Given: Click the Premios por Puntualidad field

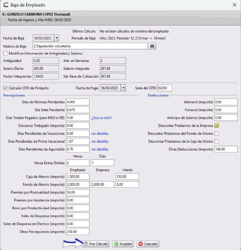Looking at the screenshot, I should pos(78,192).
